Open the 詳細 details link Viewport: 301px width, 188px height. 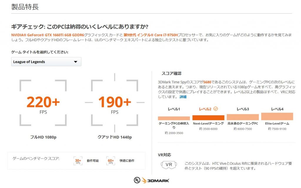[x=183, y=97]
